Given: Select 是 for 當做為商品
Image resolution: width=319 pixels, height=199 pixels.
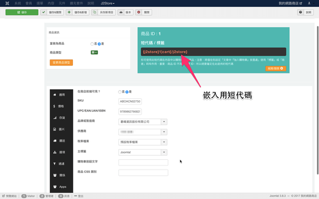Looking at the screenshot, I should [99, 44].
